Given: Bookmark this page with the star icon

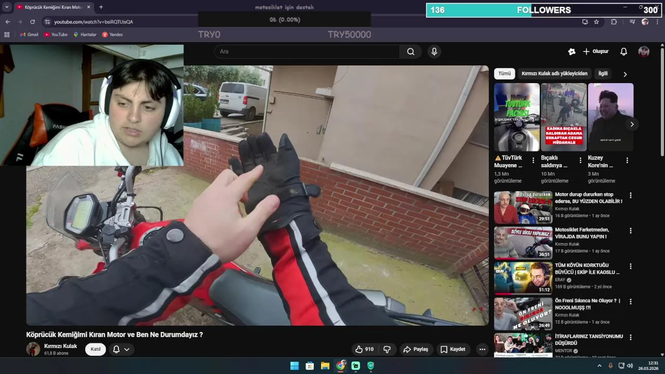Looking at the screenshot, I should [x=596, y=22].
